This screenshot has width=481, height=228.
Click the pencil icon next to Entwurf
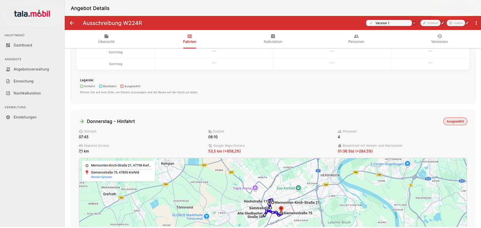443,23
